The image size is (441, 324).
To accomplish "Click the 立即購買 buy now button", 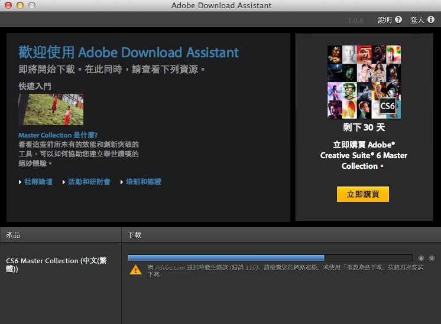I will [x=363, y=194].
